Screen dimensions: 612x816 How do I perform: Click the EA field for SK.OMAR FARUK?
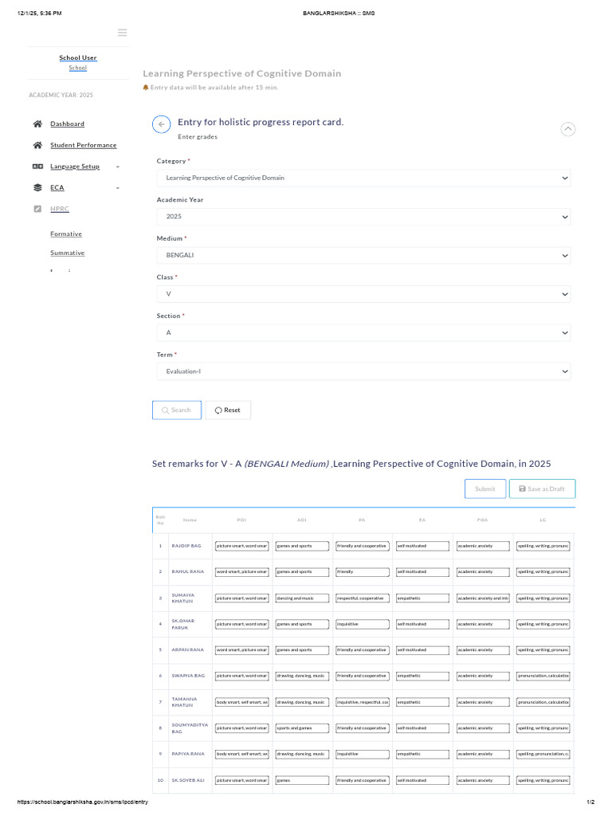tap(422, 624)
